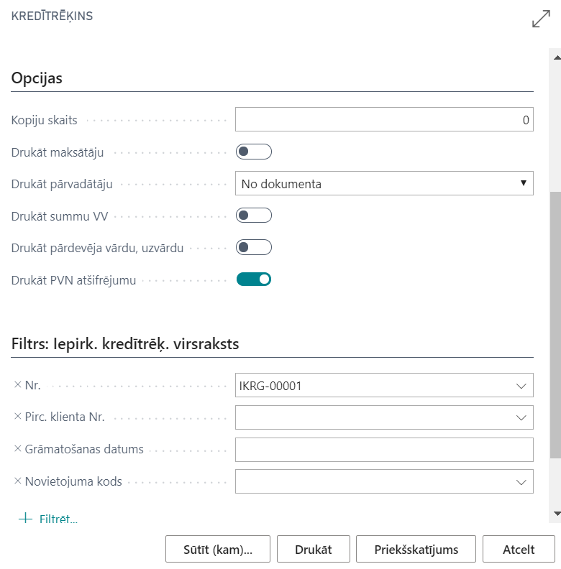Click the Sūtīt (kam)... button

[x=218, y=549]
